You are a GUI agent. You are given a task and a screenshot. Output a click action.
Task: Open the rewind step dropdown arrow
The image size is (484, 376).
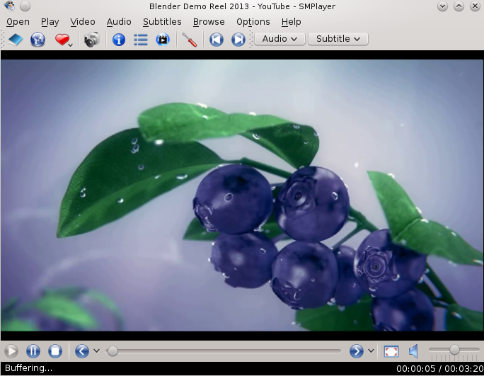tap(96, 351)
